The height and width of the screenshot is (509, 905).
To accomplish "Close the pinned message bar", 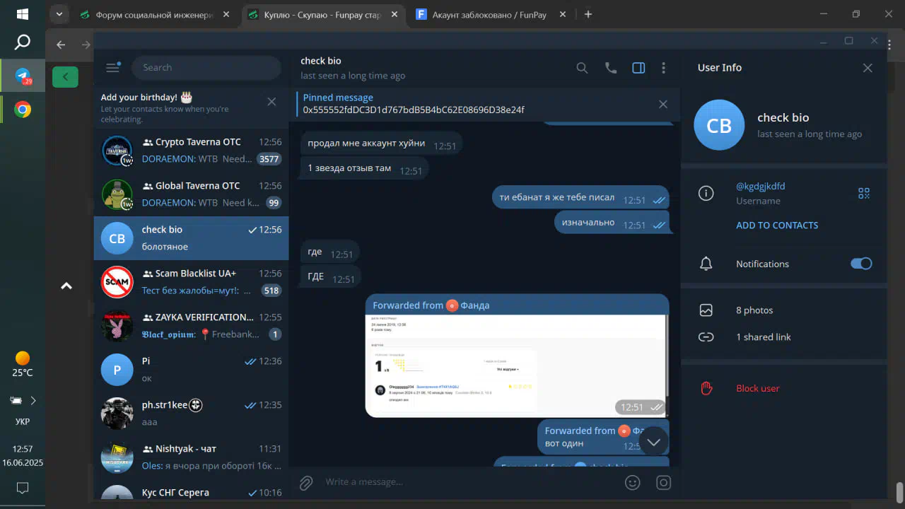I will click(x=663, y=104).
